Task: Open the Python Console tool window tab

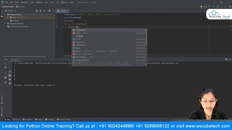Action: coord(64,120)
